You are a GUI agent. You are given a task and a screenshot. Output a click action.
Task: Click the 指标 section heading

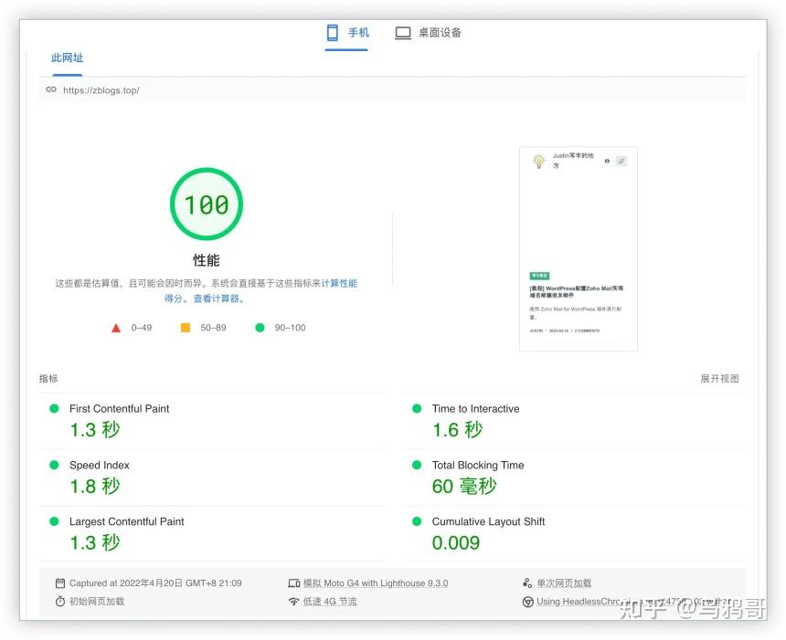click(48, 379)
